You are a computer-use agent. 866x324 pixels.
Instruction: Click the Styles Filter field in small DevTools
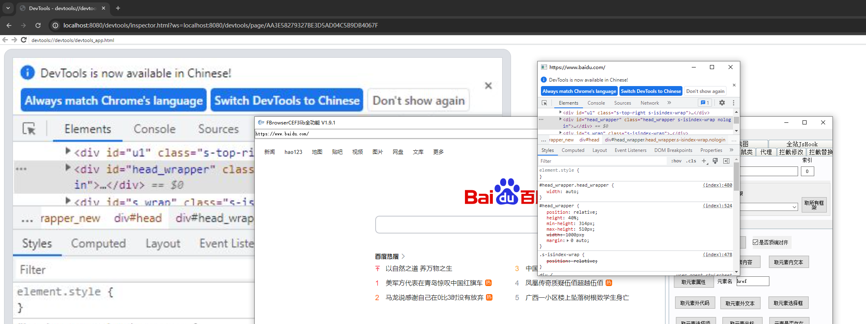coord(602,161)
